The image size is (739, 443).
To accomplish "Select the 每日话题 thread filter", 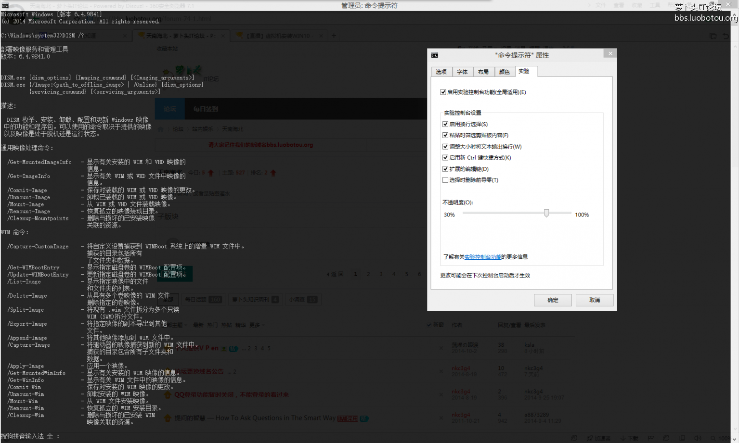I will [x=203, y=300].
